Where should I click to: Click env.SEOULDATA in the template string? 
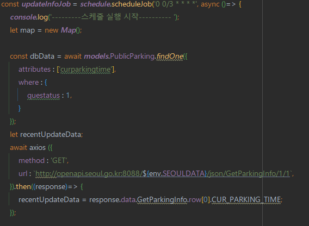click(x=177, y=174)
